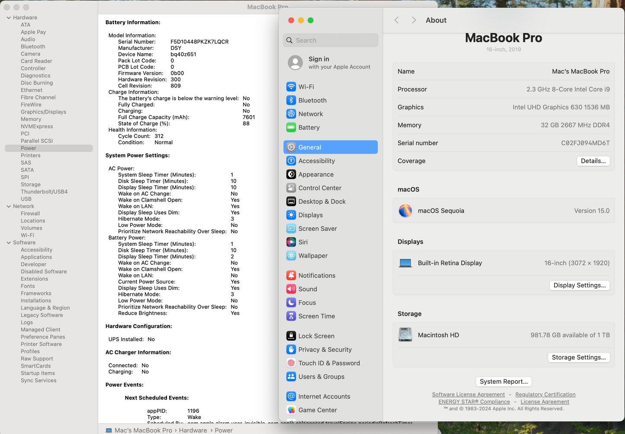Viewport: 625px width, 434px height.
Task: Collapse the Software section in System Information
Action: coord(9,242)
